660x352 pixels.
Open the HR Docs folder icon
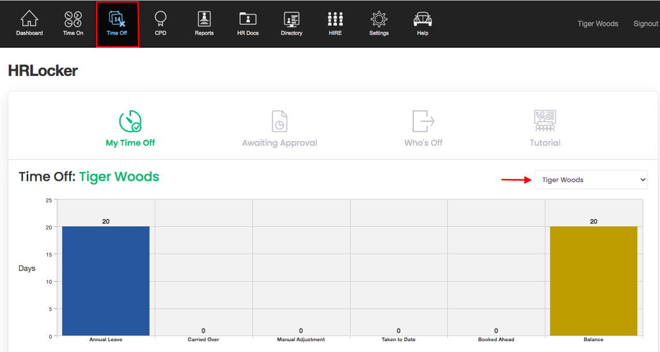[247, 20]
